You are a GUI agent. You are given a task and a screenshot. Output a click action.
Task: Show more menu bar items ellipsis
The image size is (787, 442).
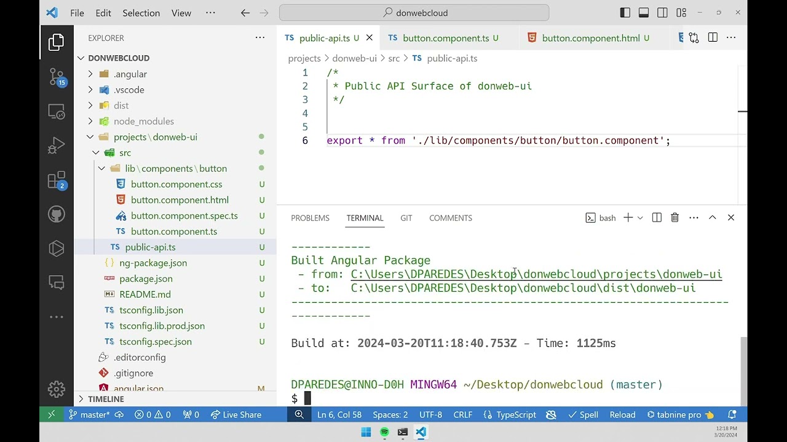210,13
